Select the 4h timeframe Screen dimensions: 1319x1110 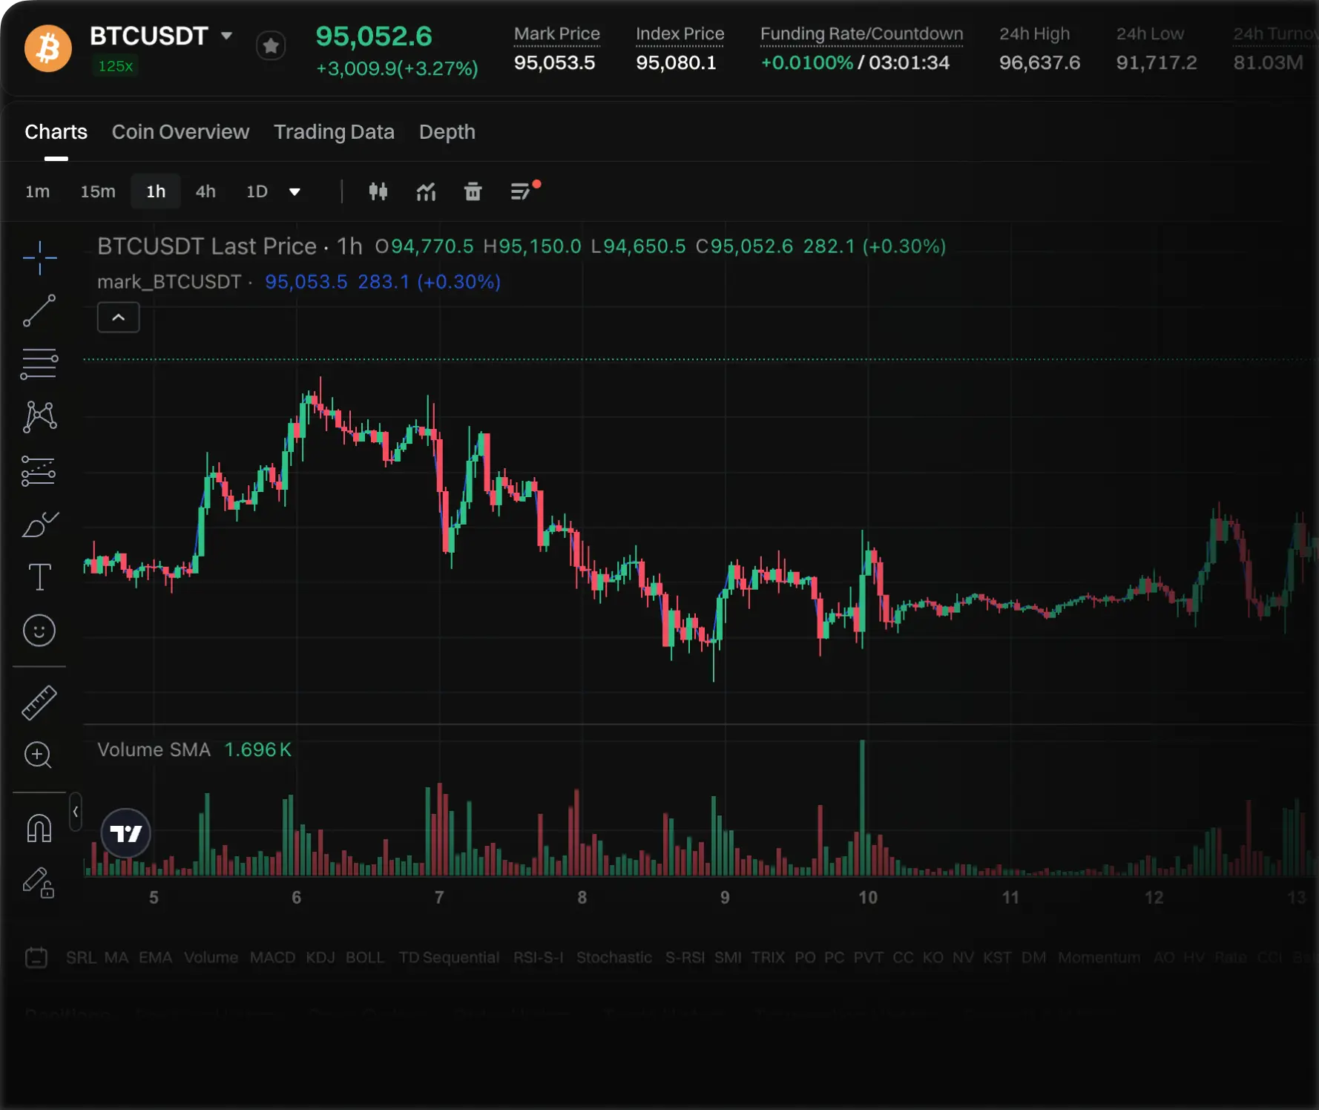205,192
